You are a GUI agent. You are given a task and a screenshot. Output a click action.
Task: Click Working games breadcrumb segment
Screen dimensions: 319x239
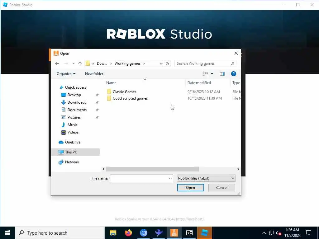click(127, 63)
